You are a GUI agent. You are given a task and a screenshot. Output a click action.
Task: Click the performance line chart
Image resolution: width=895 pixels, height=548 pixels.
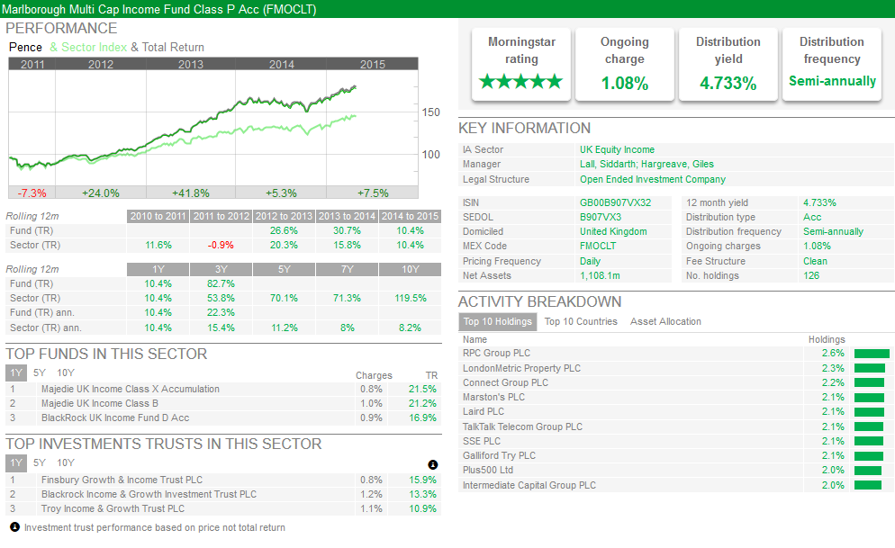tap(212, 129)
